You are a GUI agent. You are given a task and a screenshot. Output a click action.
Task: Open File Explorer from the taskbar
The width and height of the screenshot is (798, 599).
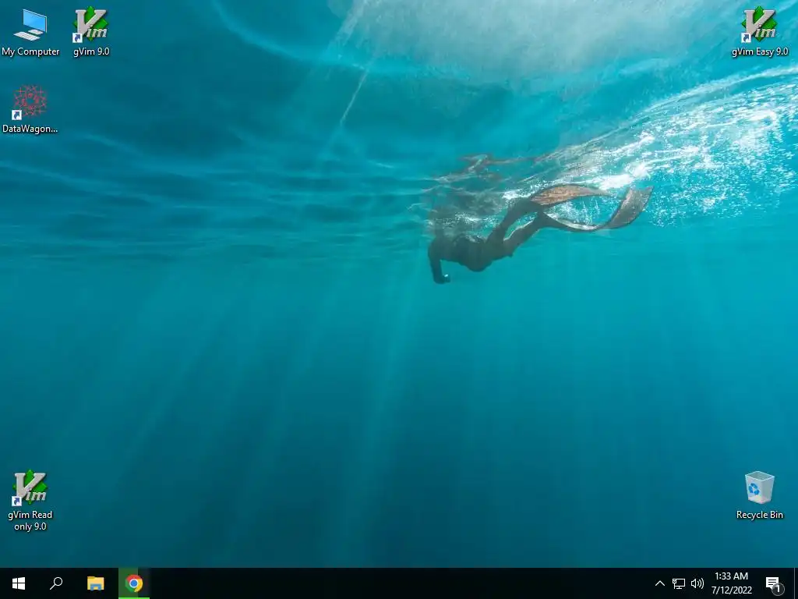tap(95, 583)
